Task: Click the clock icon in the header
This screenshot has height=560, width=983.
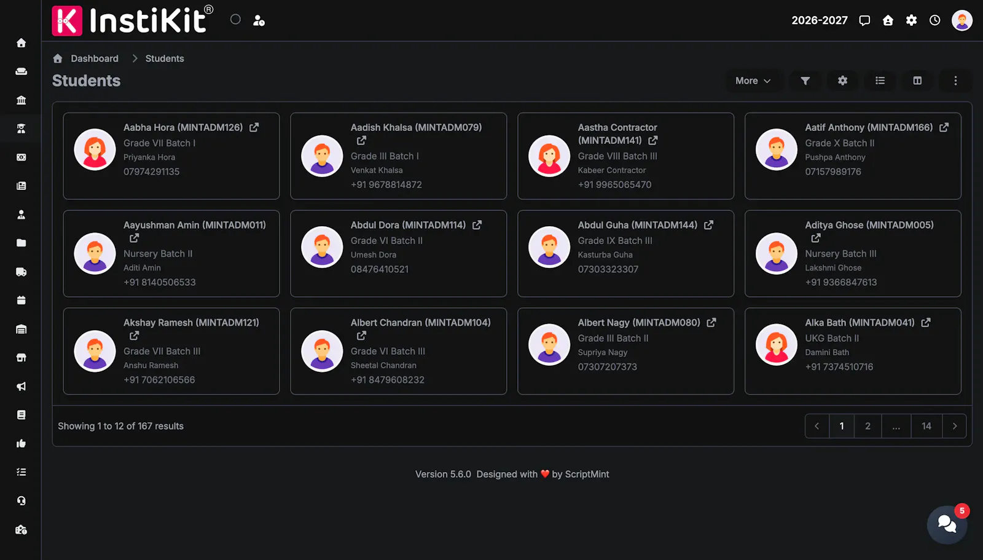Action: pos(934,20)
